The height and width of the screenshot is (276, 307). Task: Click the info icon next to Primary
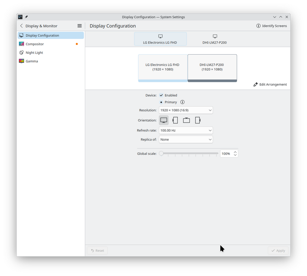182,102
